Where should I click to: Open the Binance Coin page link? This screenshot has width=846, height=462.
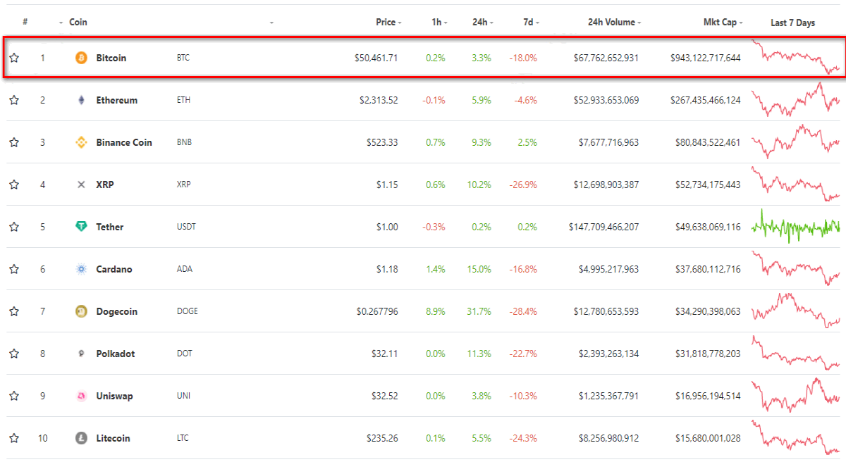tap(124, 142)
